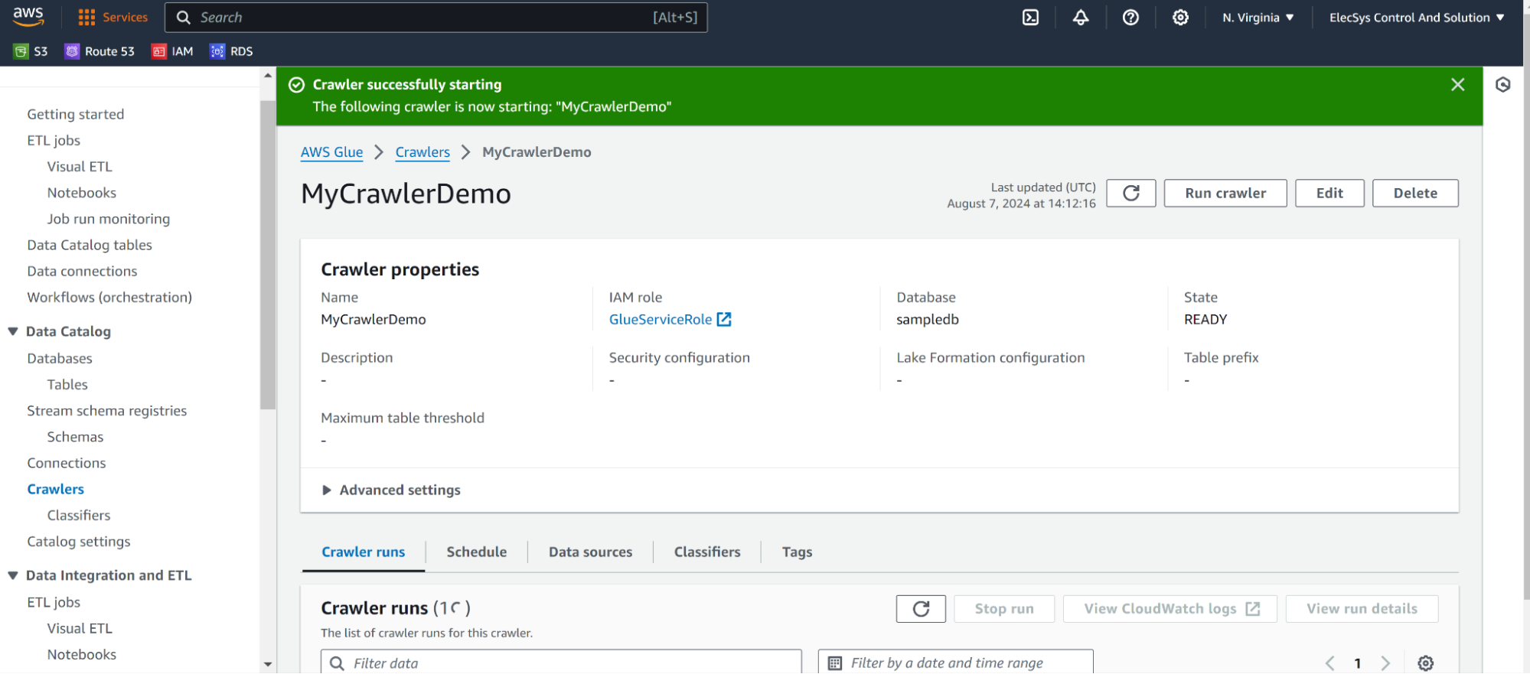Open Schemas in sidebar
This screenshot has width=1530, height=674.
75,437
